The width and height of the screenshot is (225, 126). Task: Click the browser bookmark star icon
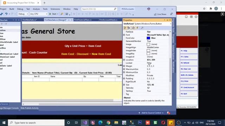[204, 9]
